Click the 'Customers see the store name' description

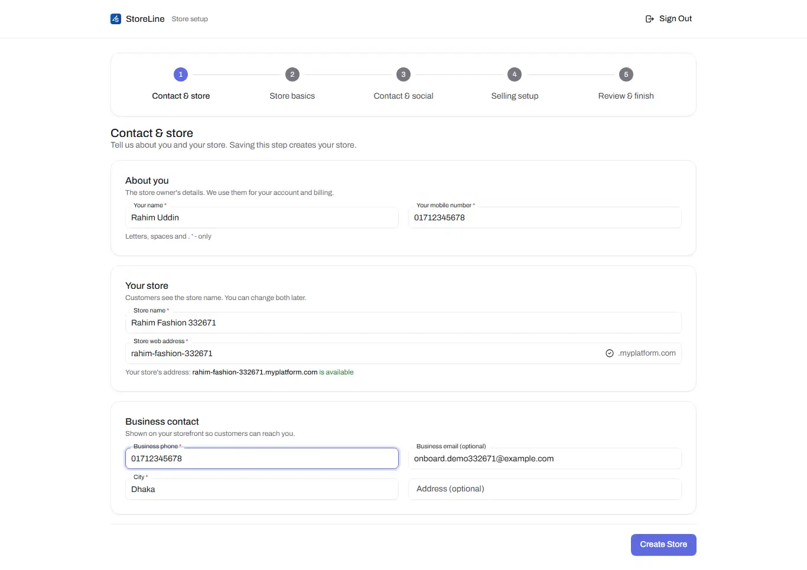216,298
